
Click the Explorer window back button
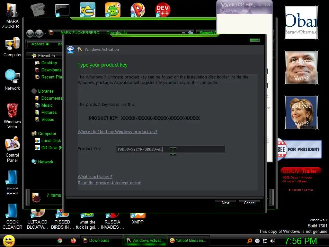(30, 33)
